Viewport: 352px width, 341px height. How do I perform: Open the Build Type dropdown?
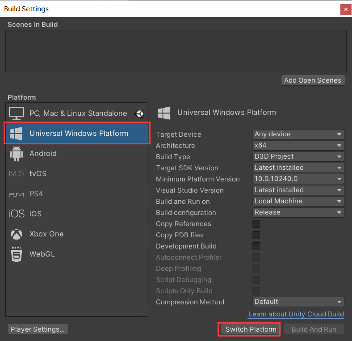pyautogui.click(x=298, y=157)
